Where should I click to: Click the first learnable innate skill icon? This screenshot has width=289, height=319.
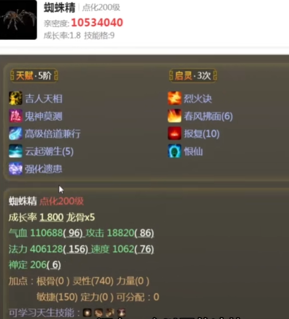tap(88, 313)
